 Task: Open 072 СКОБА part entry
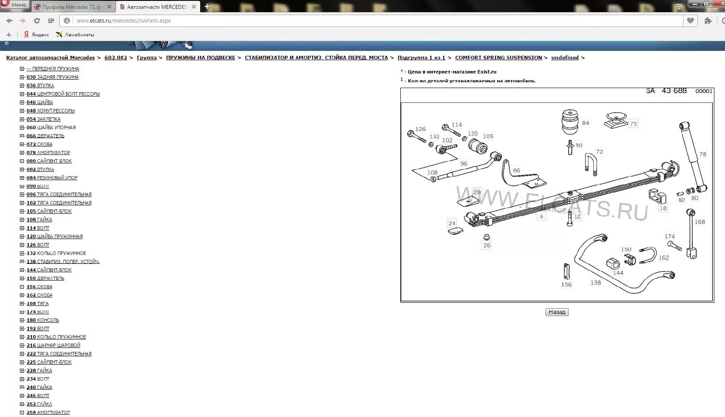click(x=39, y=144)
